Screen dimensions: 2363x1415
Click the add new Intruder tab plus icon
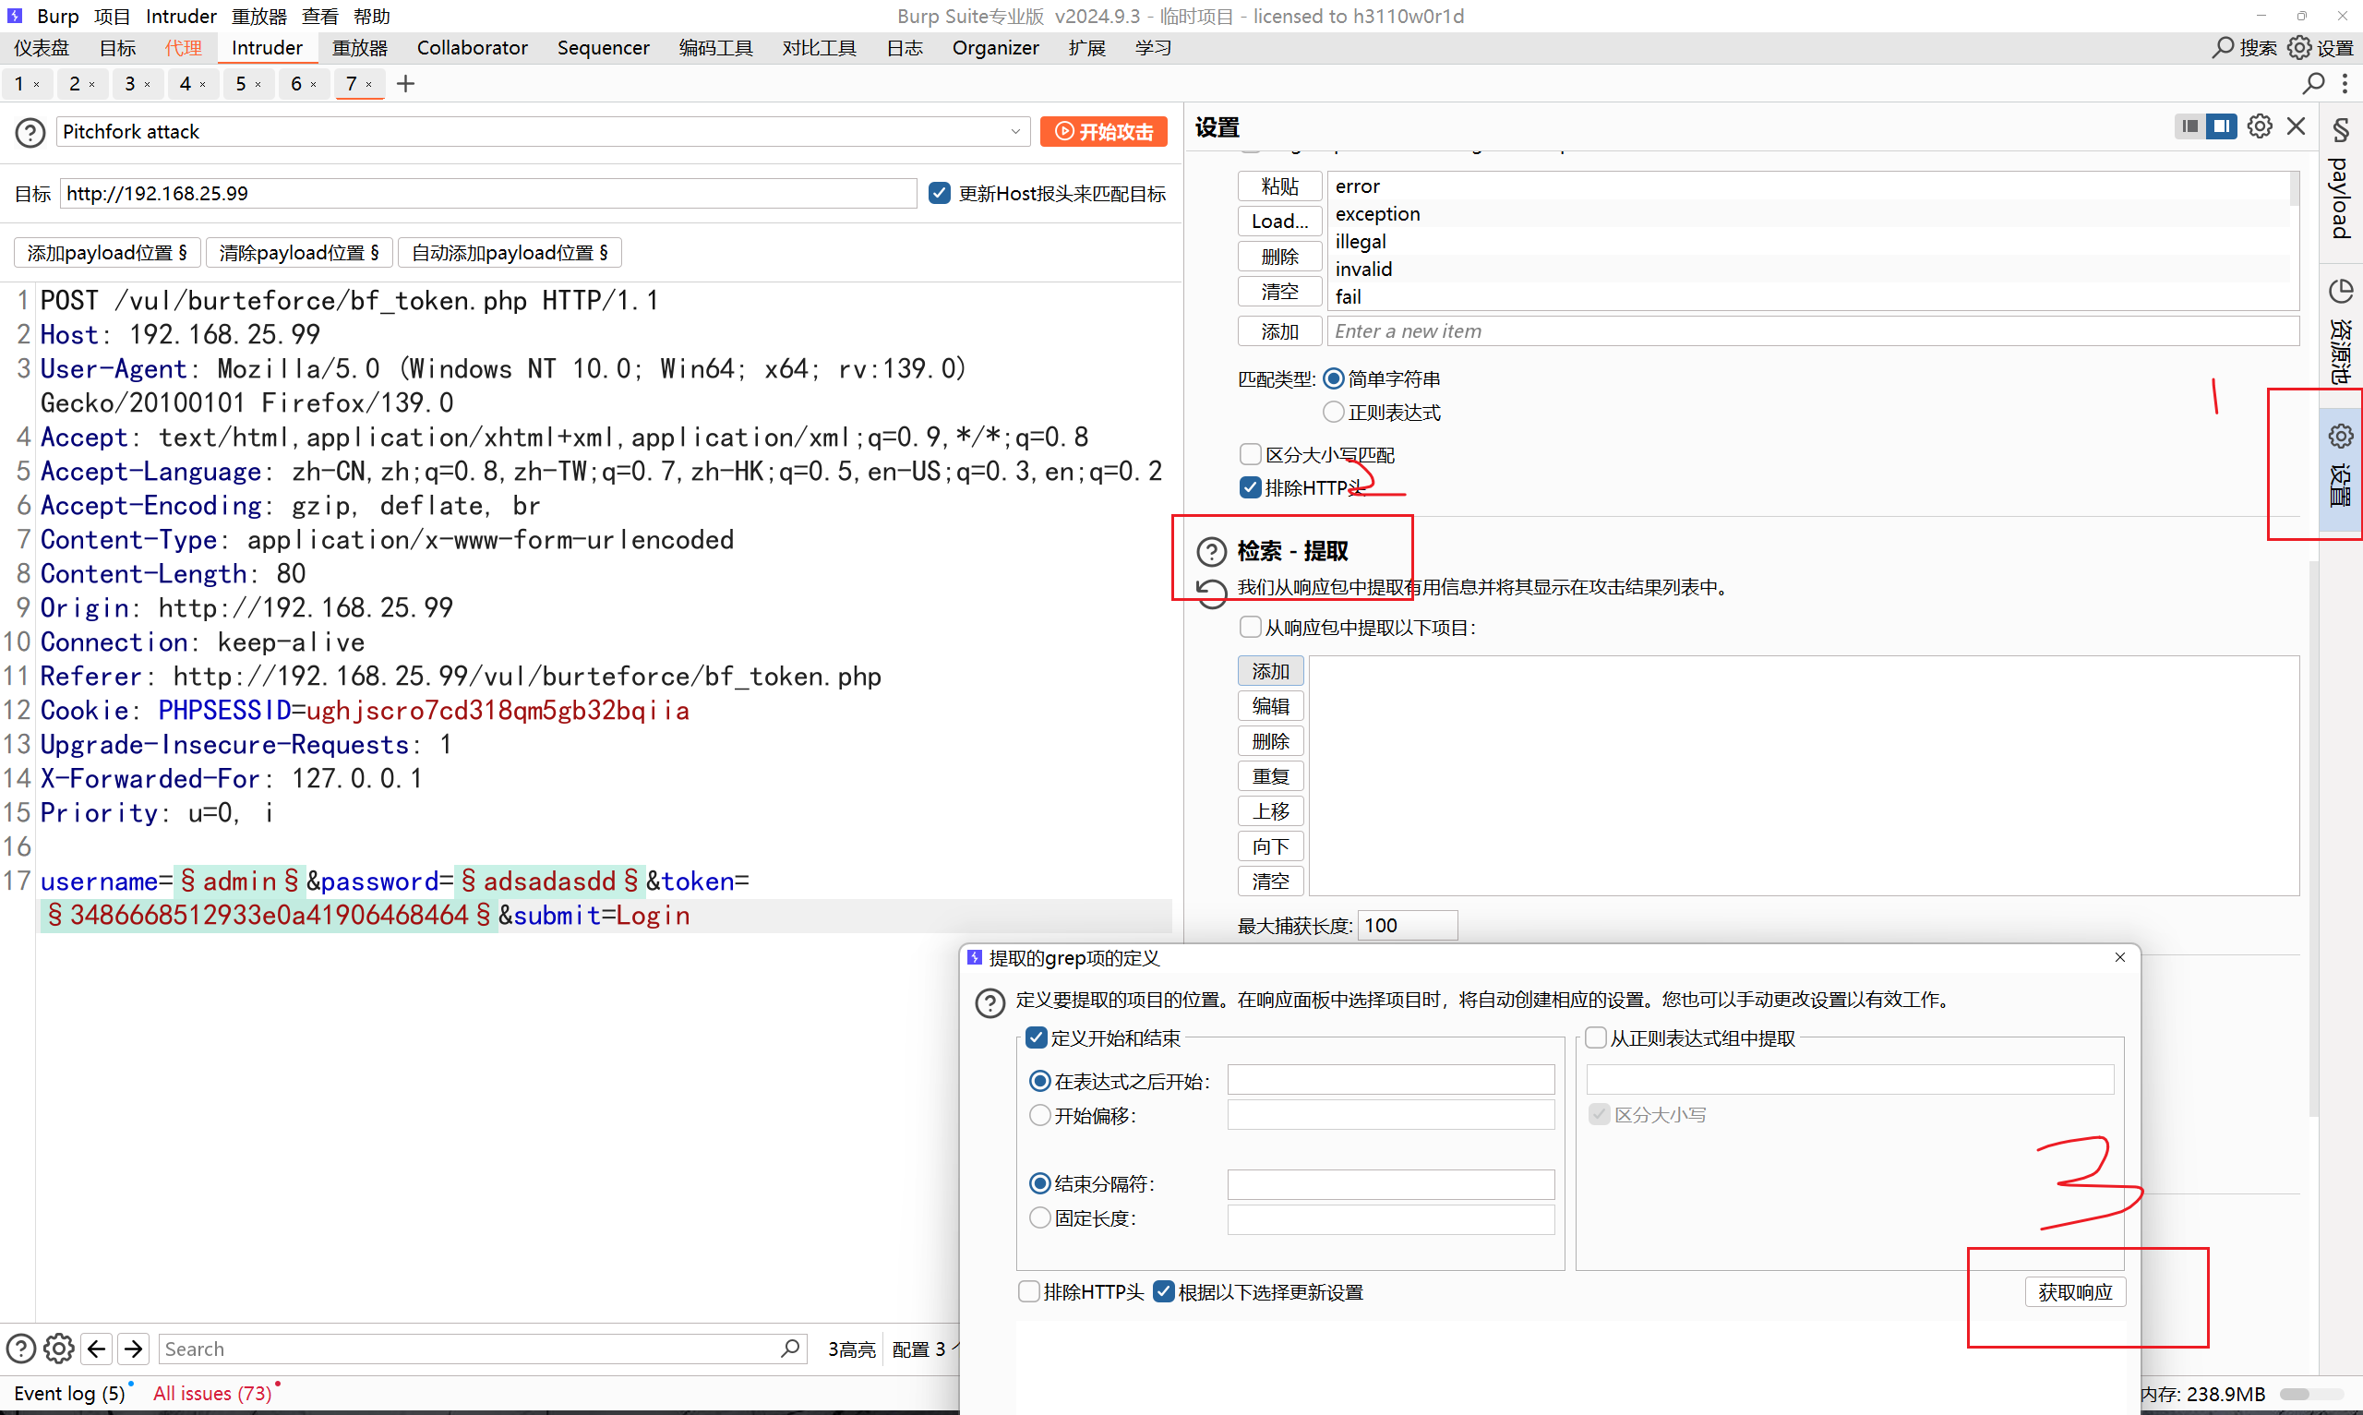click(x=406, y=84)
